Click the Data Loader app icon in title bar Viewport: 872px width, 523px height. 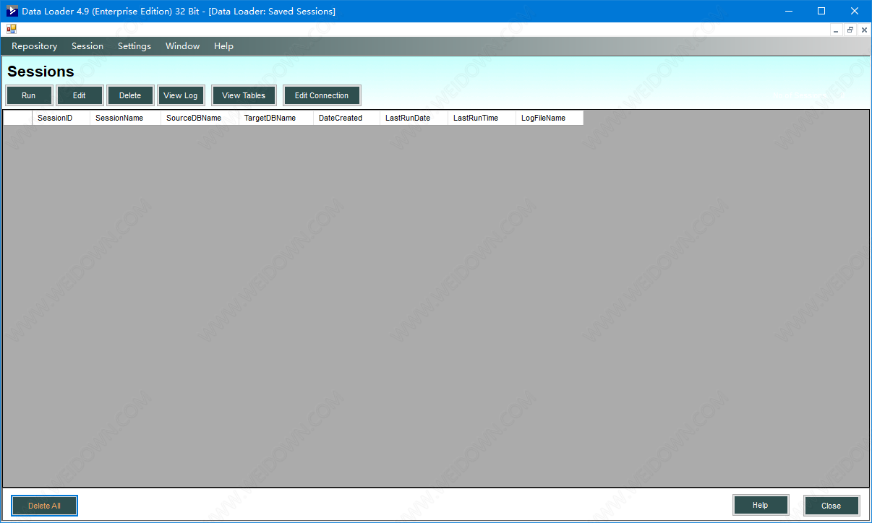tap(12, 11)
